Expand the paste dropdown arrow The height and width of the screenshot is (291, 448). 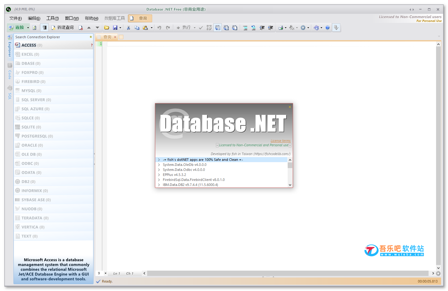click(x=152, y=28)
